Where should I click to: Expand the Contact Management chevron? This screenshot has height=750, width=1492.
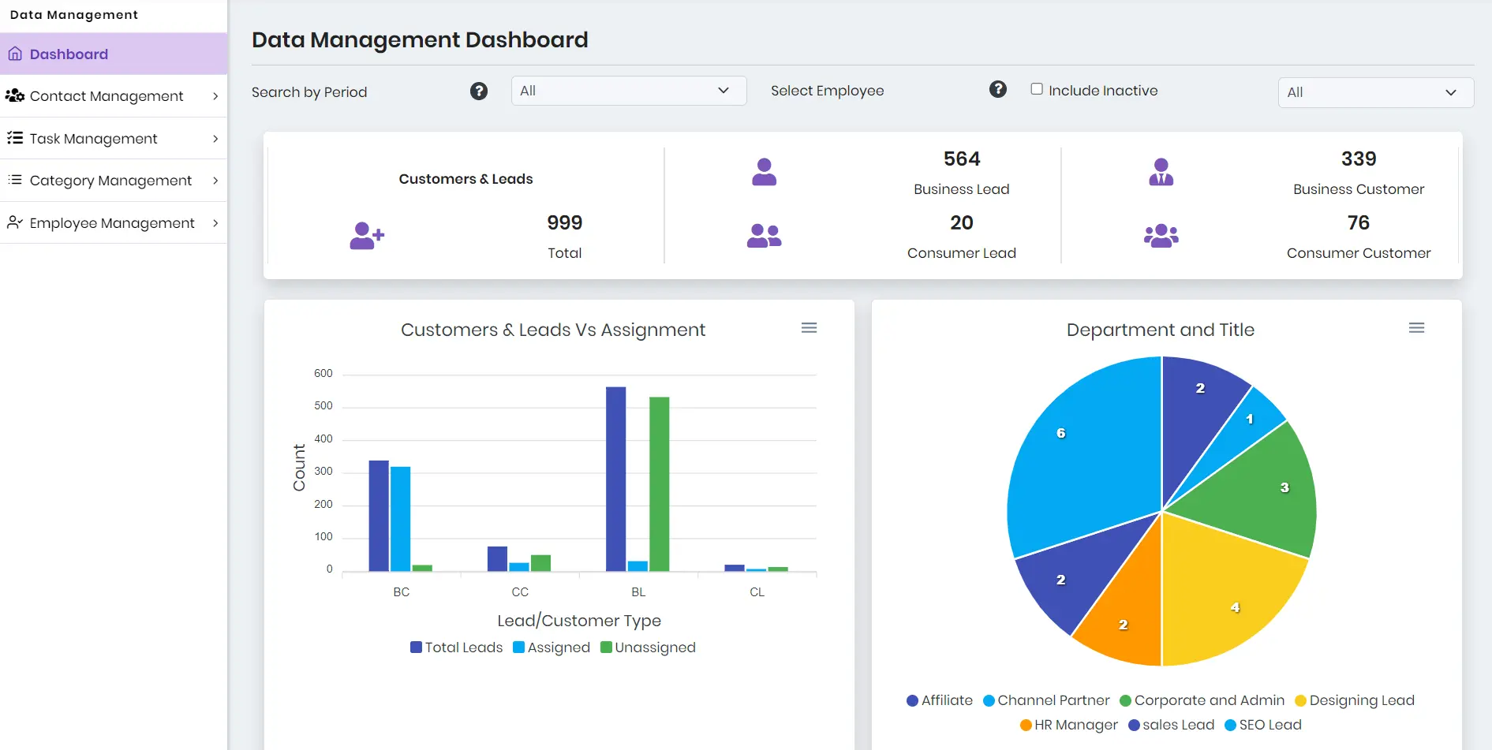215,95
